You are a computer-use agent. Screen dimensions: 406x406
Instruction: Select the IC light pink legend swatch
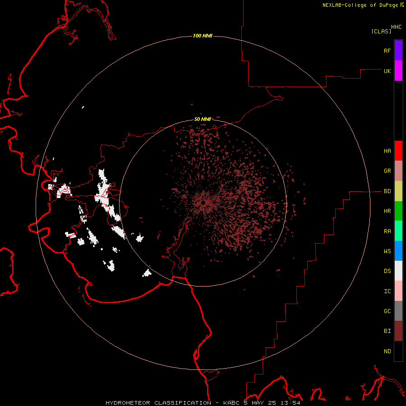point(398,291)
